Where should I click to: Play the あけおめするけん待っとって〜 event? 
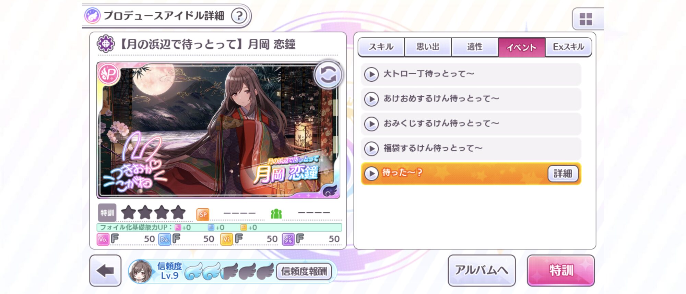pyautogui.click(x=471, y=99)
